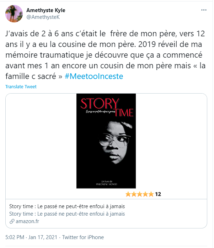Click the glasses on the cover portrait
This screenshot has width=214, height=248.
[114, 140]
